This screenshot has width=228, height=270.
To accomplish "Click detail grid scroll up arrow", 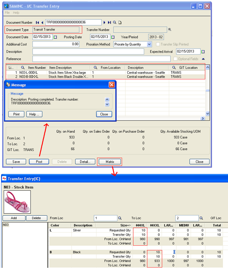I will 207,67.
